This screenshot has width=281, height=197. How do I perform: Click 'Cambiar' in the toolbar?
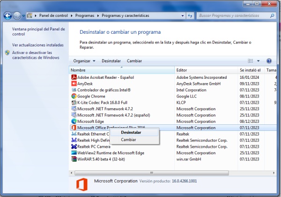[x=134, y=61]
